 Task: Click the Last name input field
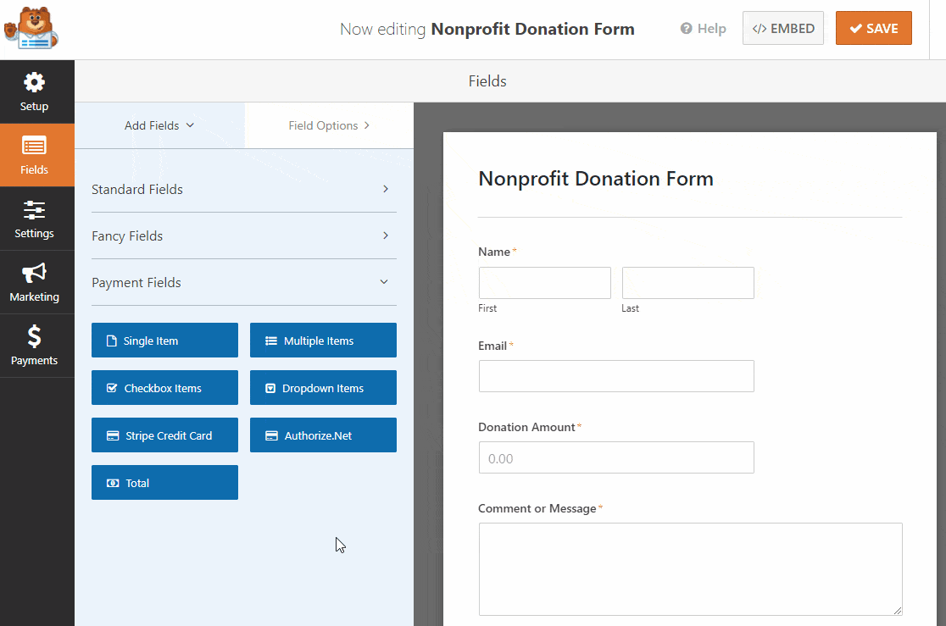(x=688, y=283)
